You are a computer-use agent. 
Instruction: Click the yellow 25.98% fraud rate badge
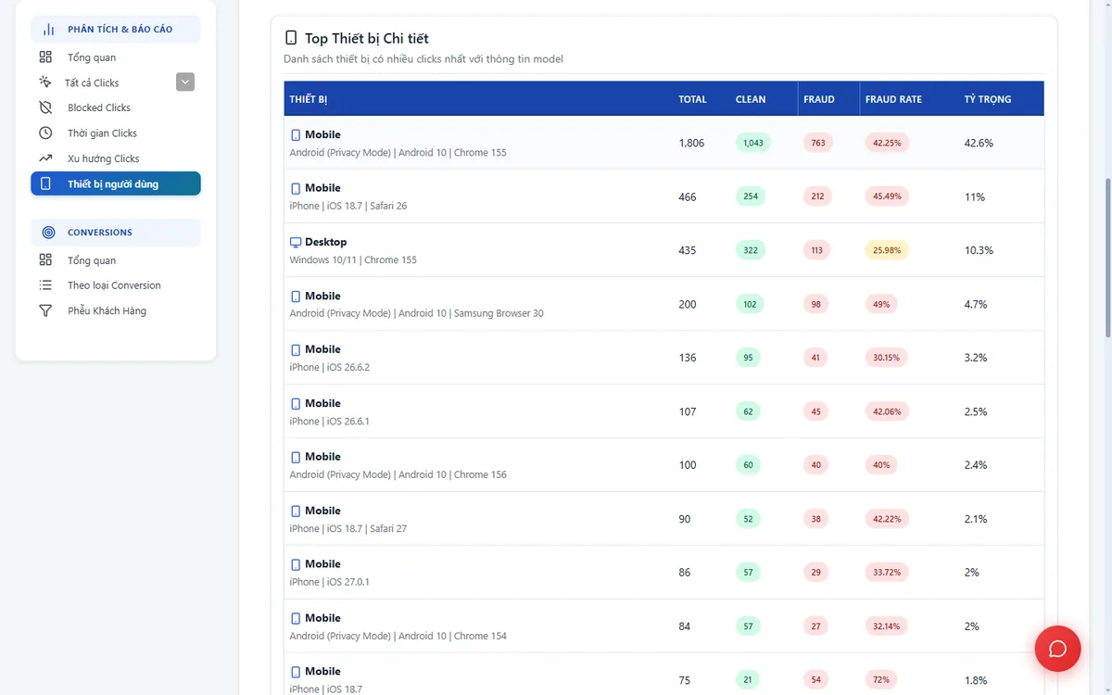pyautogui.click(x=887, y=250)
